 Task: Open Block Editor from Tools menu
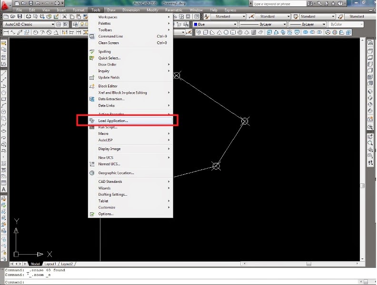click(x=130, y=86)
